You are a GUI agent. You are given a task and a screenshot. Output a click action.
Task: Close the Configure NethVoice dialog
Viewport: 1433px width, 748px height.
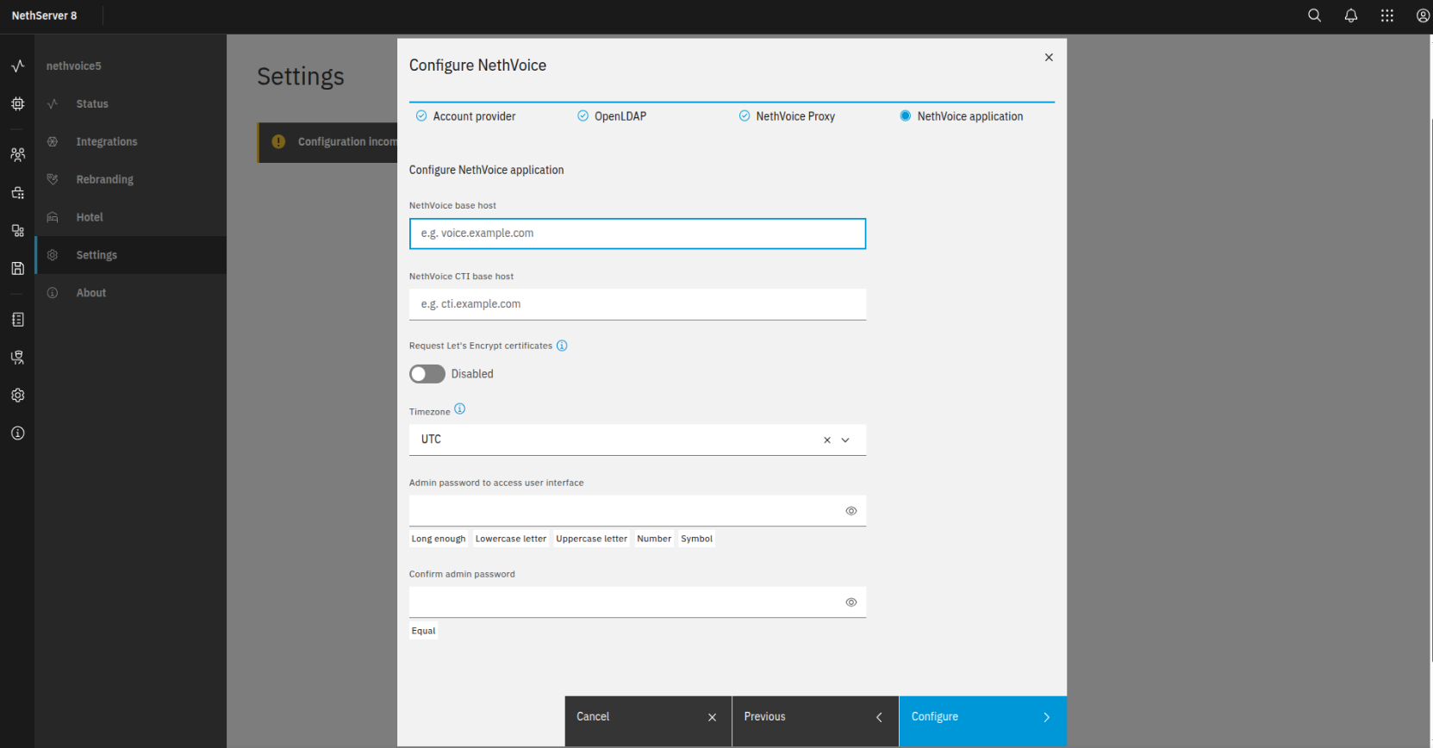pyautogui.click(x=1049, y=58)
